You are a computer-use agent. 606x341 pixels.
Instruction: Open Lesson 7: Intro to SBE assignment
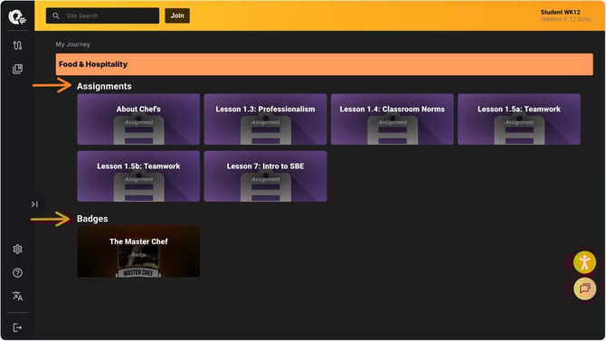point(265,176)
